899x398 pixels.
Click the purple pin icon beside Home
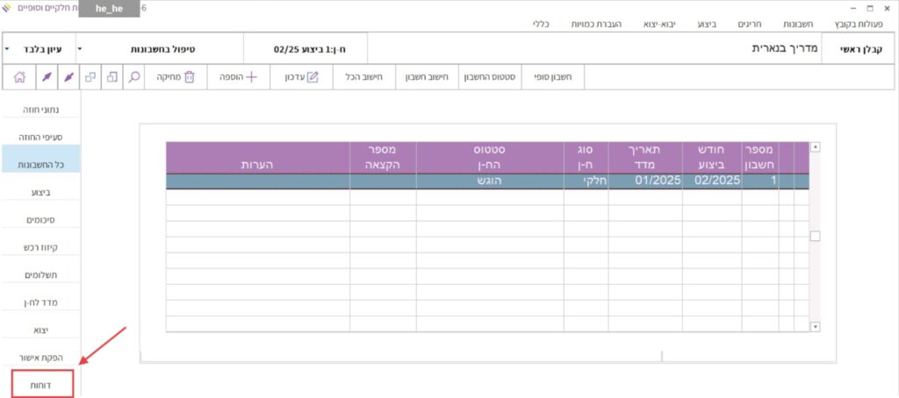45,77
